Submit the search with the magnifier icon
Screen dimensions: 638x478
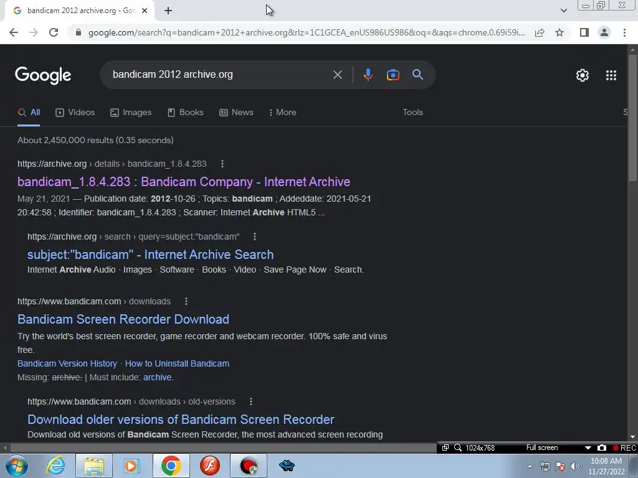(417, 75)
